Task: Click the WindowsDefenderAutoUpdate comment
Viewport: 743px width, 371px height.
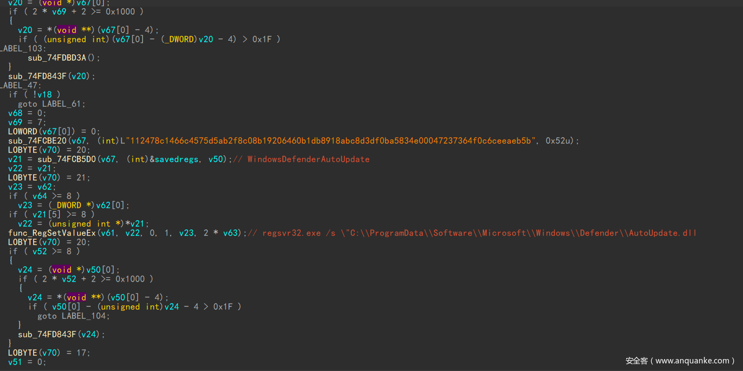Action: (x=308, y=159)
